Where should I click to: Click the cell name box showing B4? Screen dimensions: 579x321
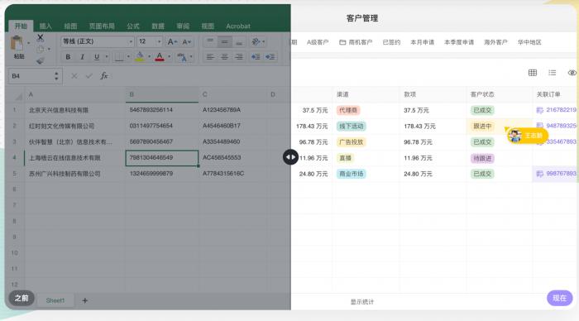pyautogui.click(x=35, y=76)
